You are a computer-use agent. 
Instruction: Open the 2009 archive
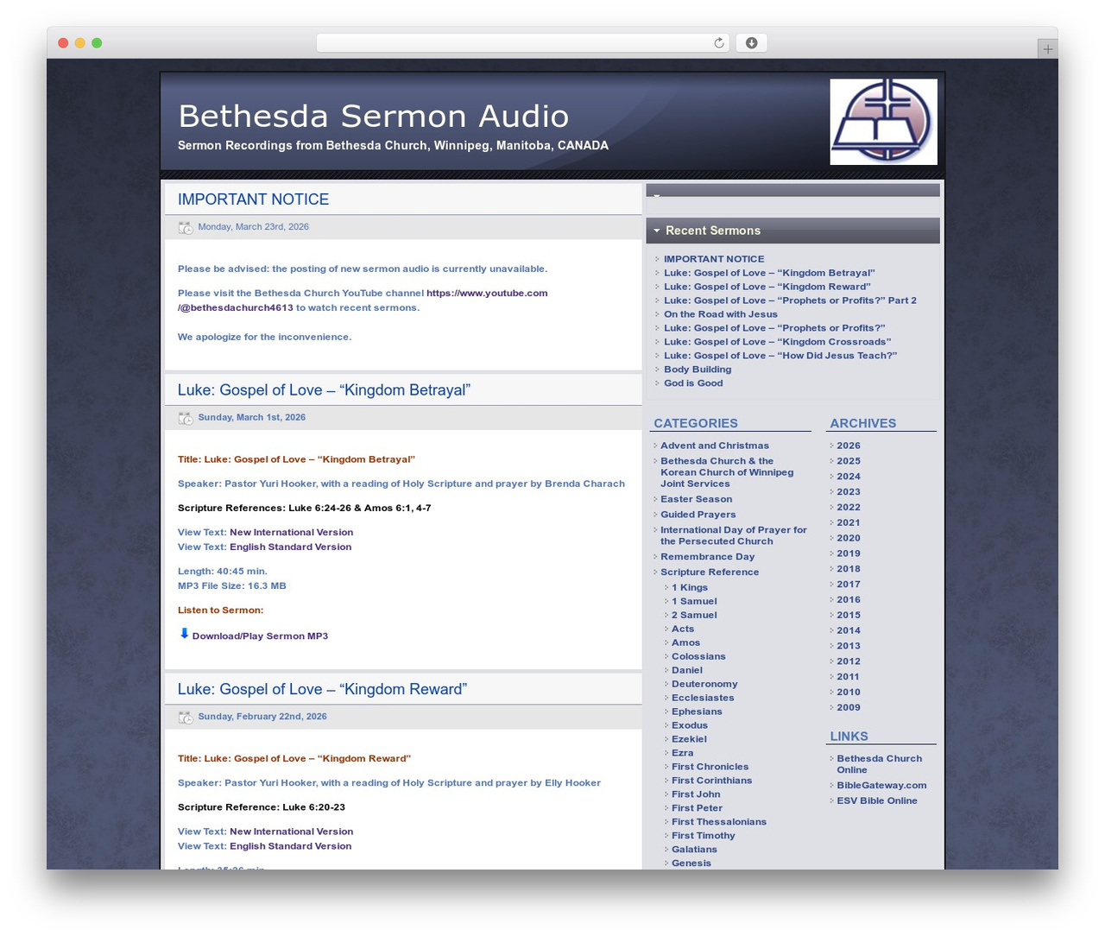[849, 707]
